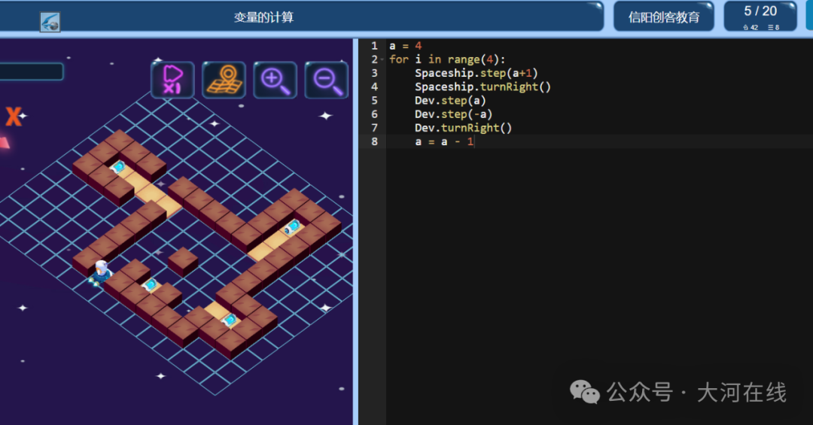Click the white spaceship character on map
This screenshot has height=425, width=813.
tap(101, 271)
